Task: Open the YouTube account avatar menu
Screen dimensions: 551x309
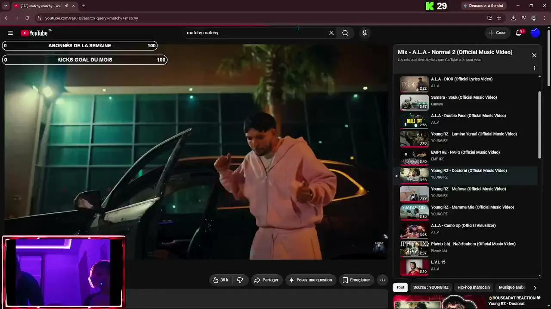Action: tap(535, 33)
